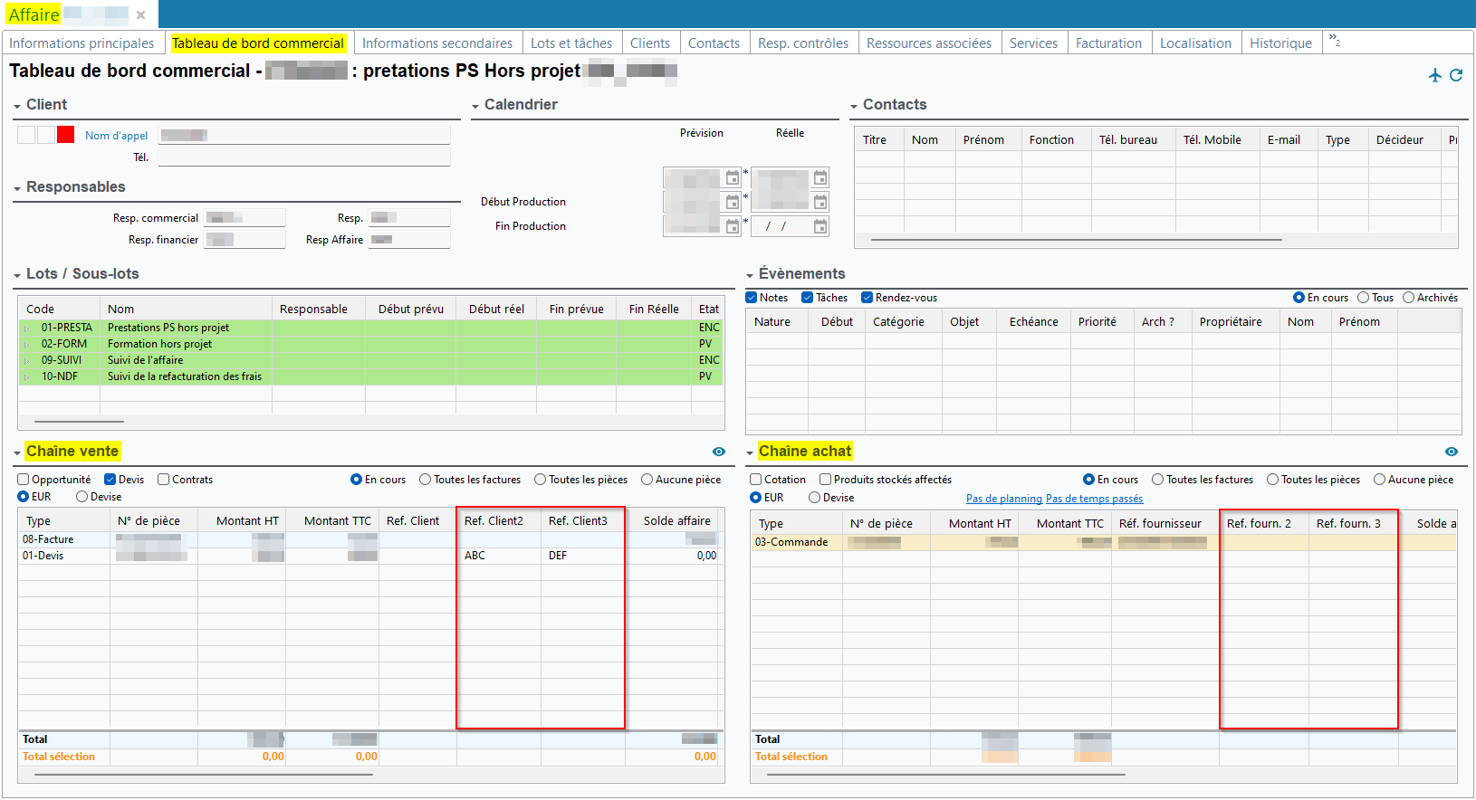The height and width of the screenshot is (800, 1476).
Task: Open calendar picker for Fin Production réelle
Action: [x=820, y=226]
